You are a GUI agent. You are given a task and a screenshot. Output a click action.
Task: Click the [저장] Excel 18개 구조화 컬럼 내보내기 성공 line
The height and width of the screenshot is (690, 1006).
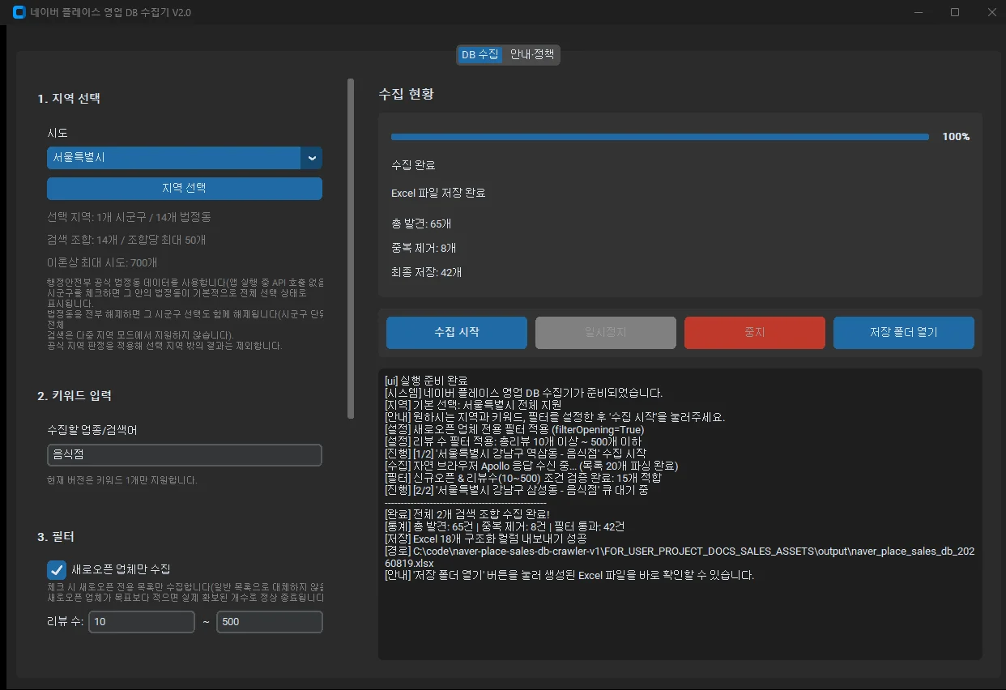tap(485, 539)
